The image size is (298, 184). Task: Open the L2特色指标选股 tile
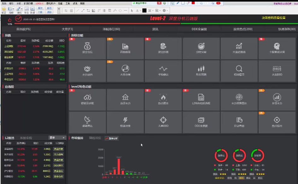click(x=201, y=100)
